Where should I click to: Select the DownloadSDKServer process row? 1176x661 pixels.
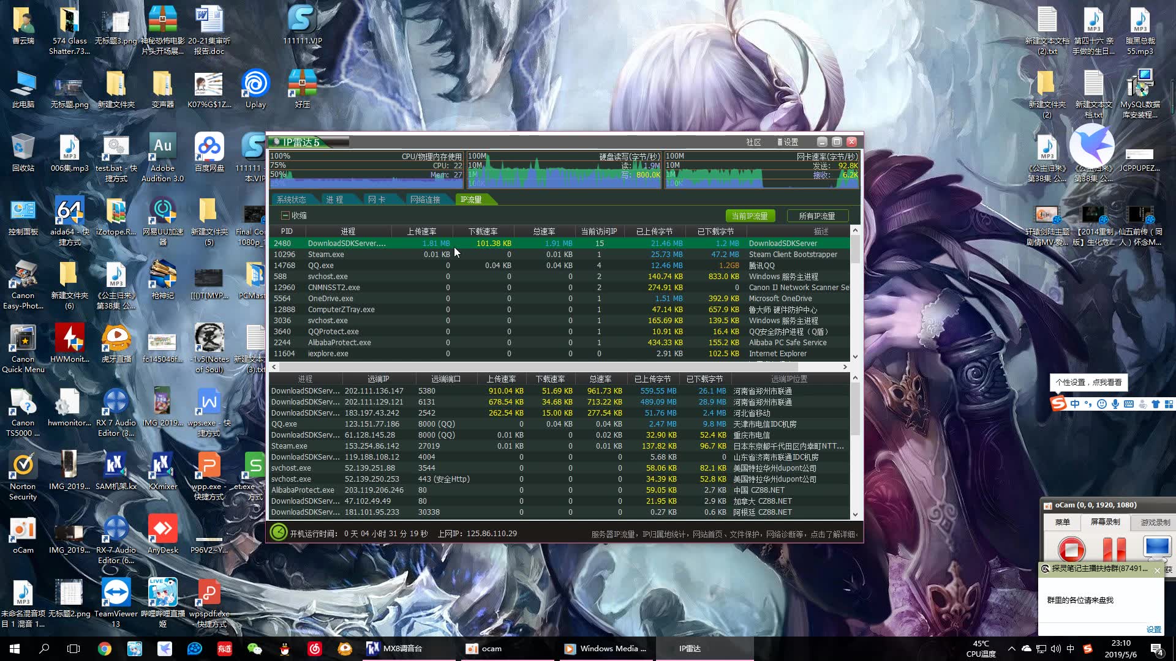[559, 243]
